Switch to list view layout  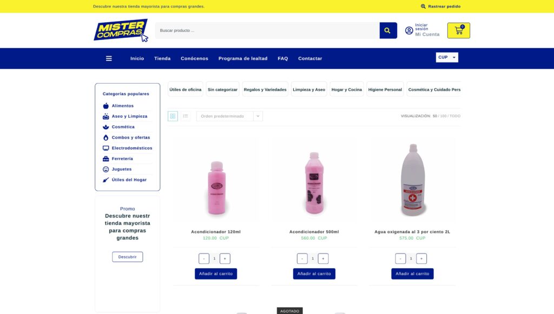pyautogui.click(x=186, y=116)
